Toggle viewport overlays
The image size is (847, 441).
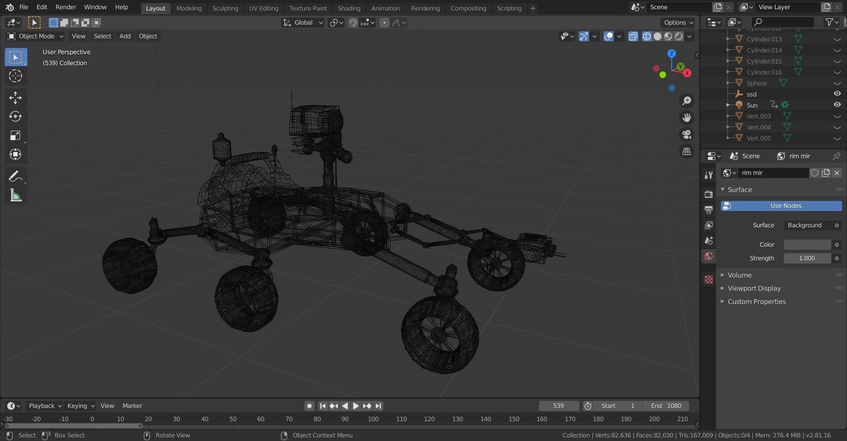coord(608,37)
